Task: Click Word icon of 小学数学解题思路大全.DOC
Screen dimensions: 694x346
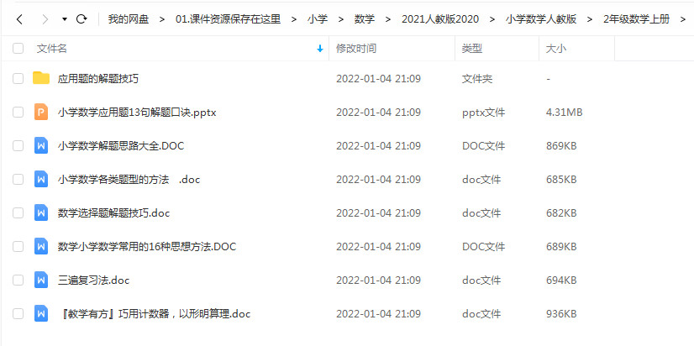Action: coord(41,146)
